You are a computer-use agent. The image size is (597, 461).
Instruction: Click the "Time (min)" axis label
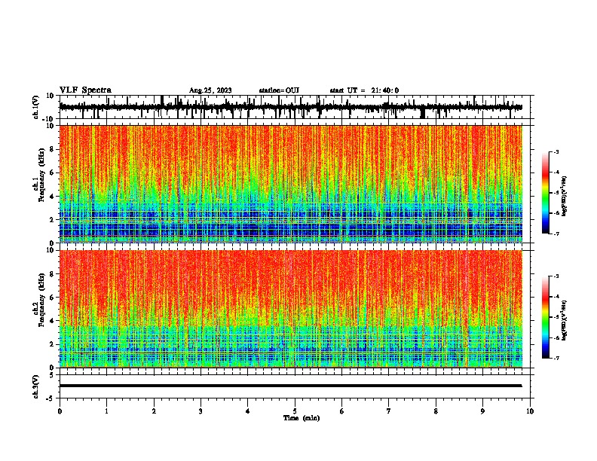click(302, 418)
